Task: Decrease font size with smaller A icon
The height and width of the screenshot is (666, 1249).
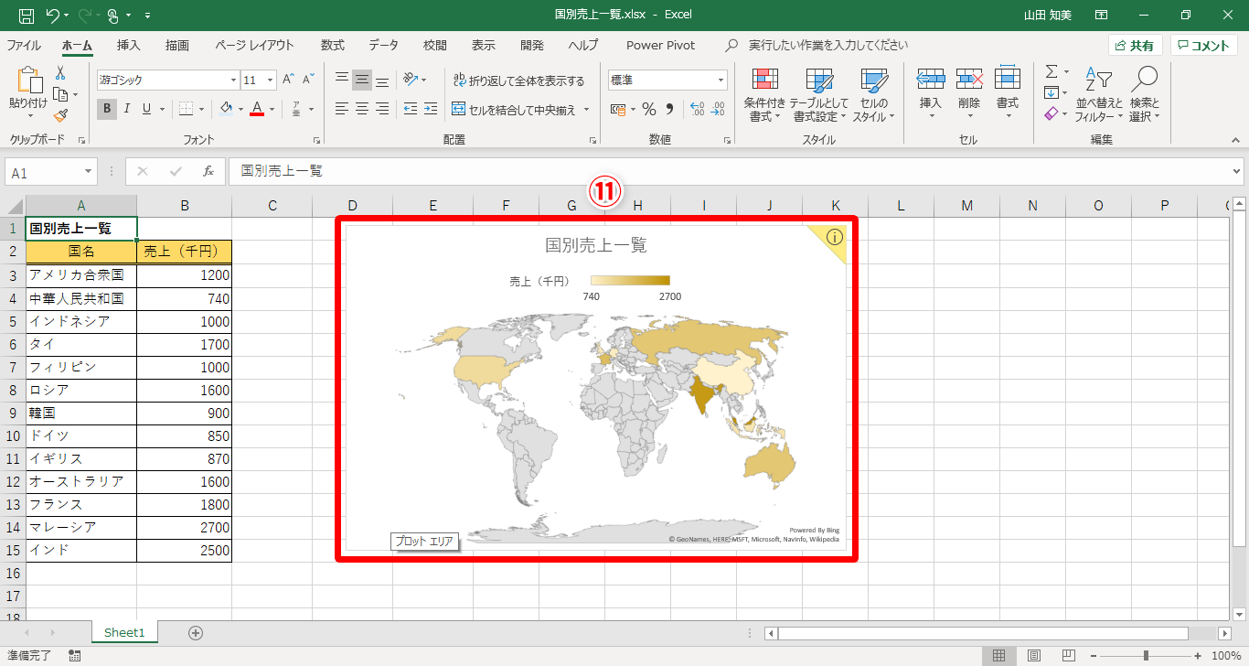Action: [x=310, y=80]
